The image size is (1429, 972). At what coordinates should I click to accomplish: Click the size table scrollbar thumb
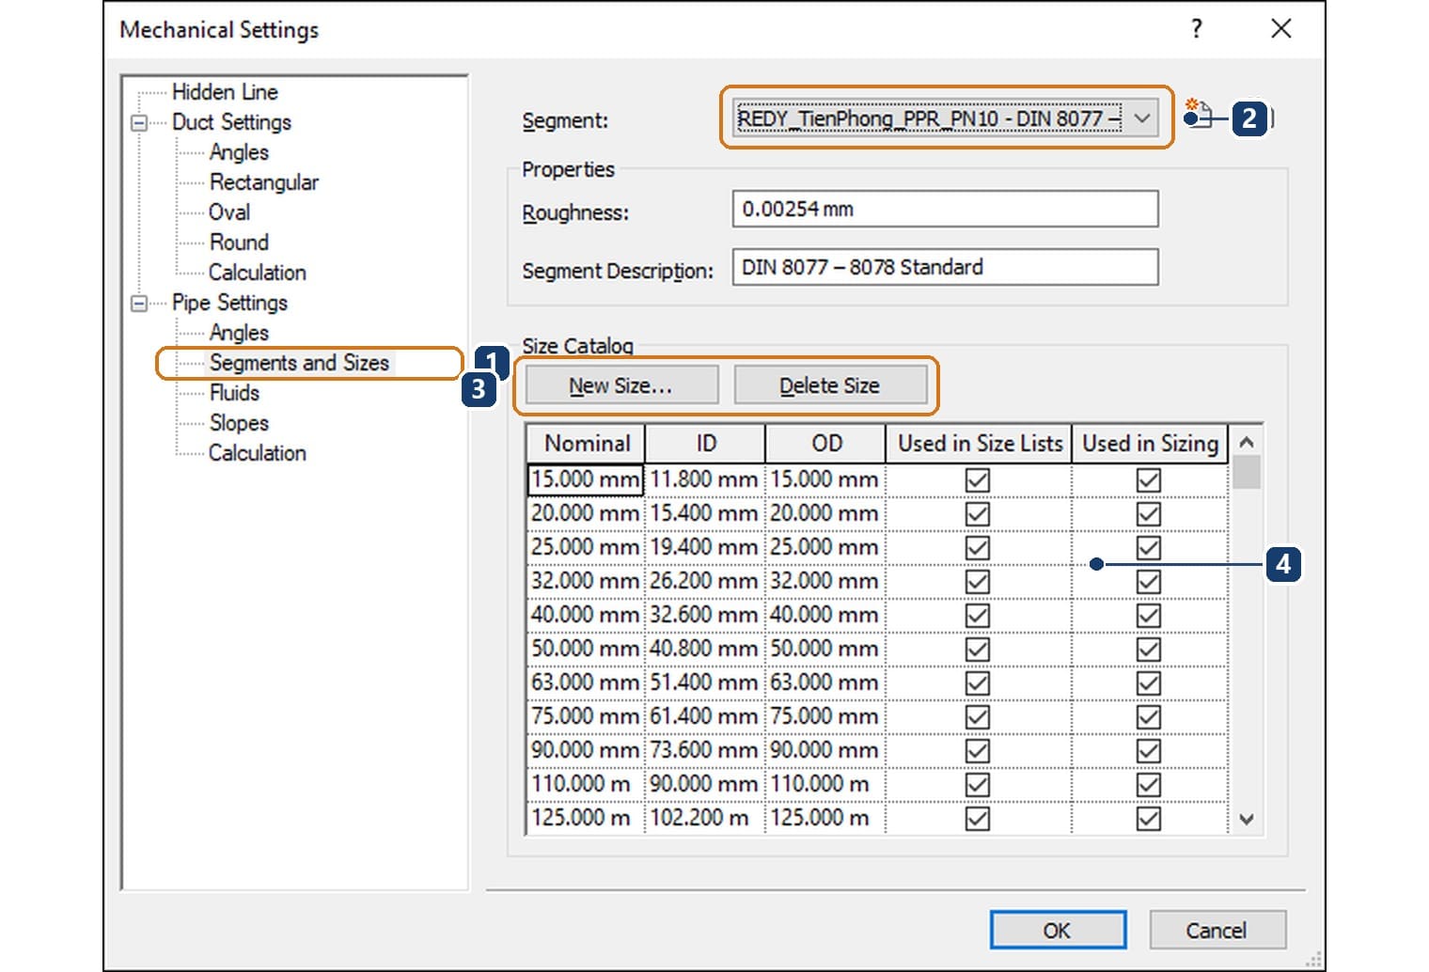pos(1247,472)
